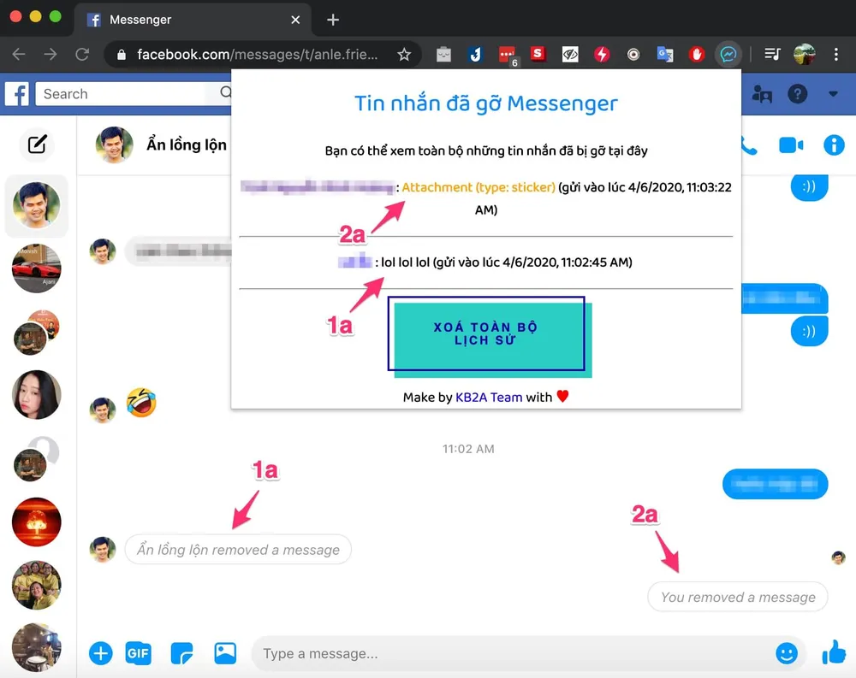Image resolution: width=856 pixels, height=678 pixels.
Task: Open the GIF picker
Action: tap(139, 653)
